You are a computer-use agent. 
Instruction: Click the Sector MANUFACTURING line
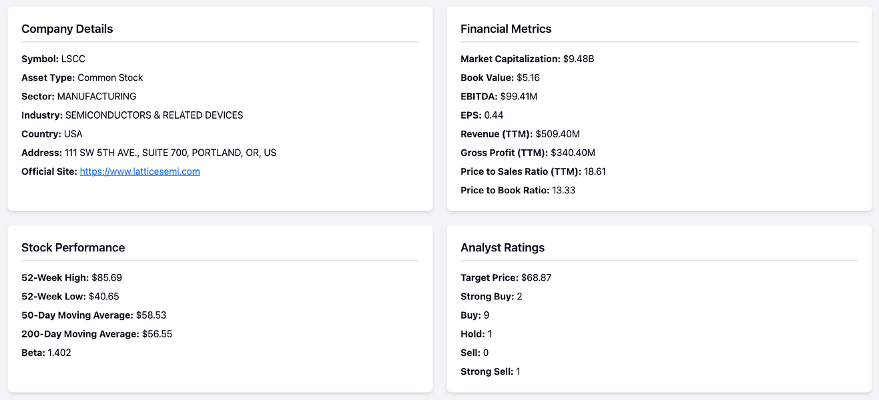[x=79, y=96]
